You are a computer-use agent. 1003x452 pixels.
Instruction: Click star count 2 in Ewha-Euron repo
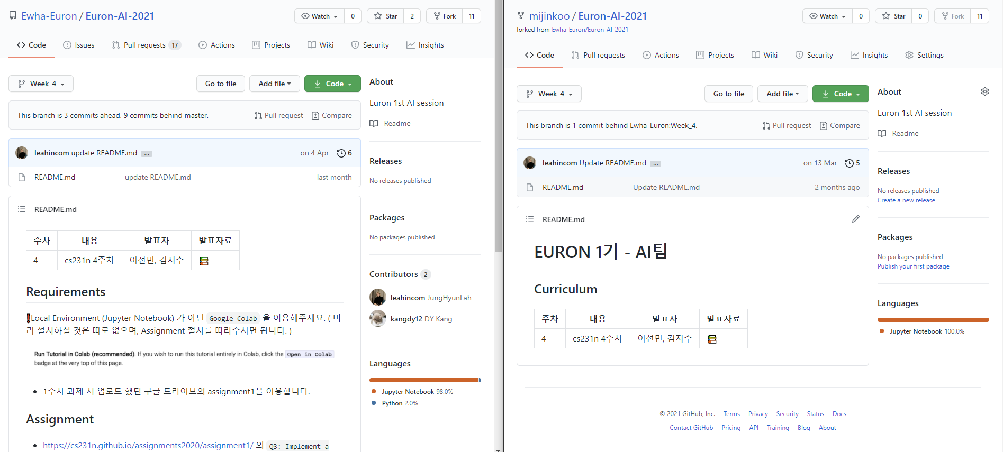pos(412,16)
